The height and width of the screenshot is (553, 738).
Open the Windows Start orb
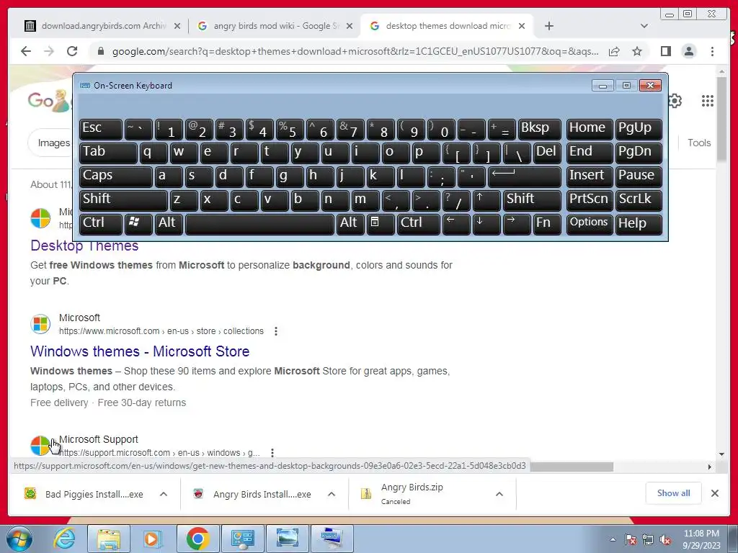click(19, 539)
